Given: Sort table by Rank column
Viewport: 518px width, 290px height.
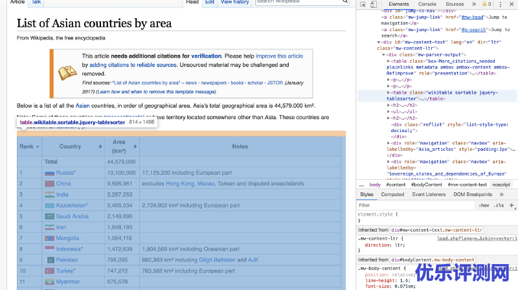Looking at the screenshot, I should [x=29, y=146].
